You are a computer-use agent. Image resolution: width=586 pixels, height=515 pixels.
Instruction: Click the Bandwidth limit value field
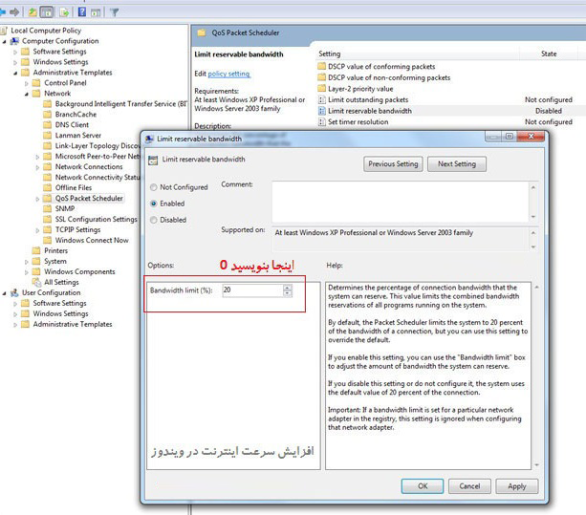coord(252,290)
